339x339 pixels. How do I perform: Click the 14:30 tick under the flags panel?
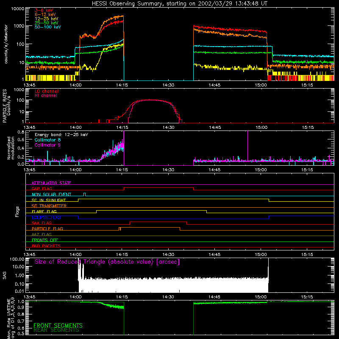168,254
